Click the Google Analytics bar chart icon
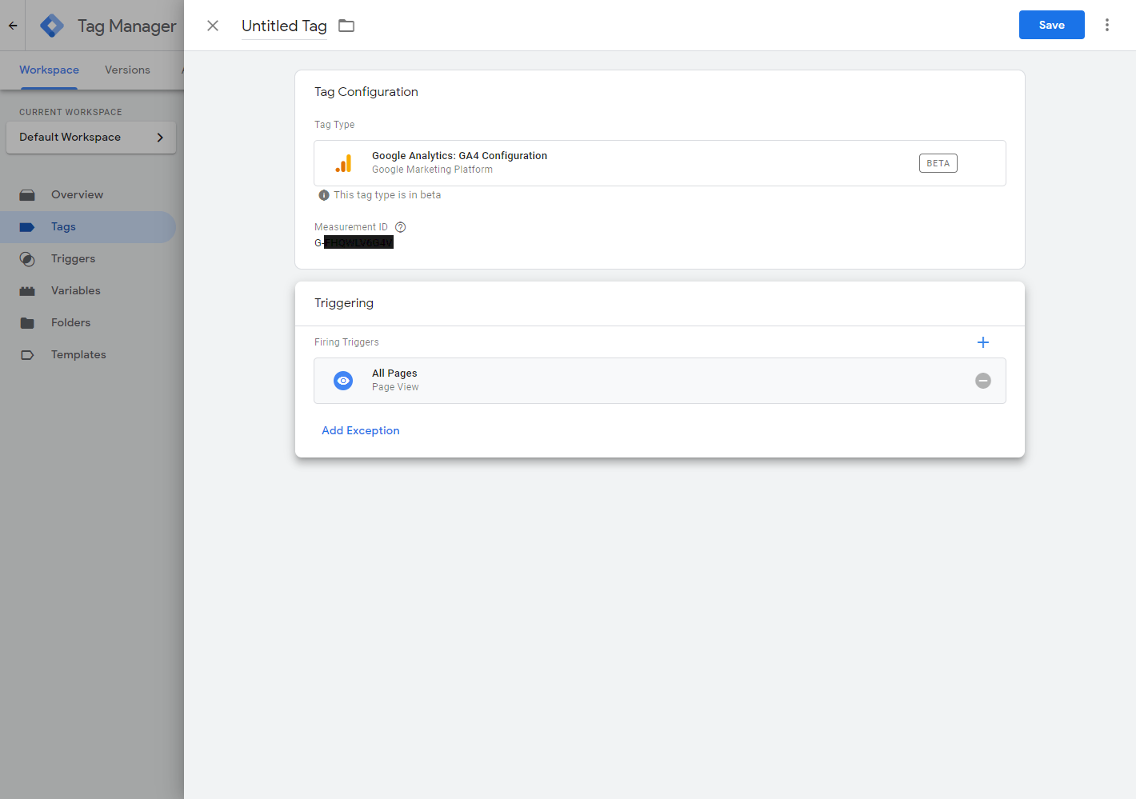 pos(343,163)
